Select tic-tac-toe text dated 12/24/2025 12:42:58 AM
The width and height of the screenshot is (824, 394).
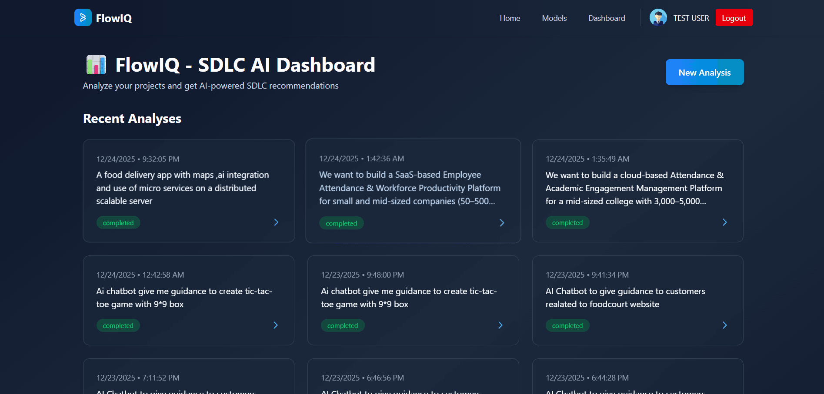click(x=184, y=298)
